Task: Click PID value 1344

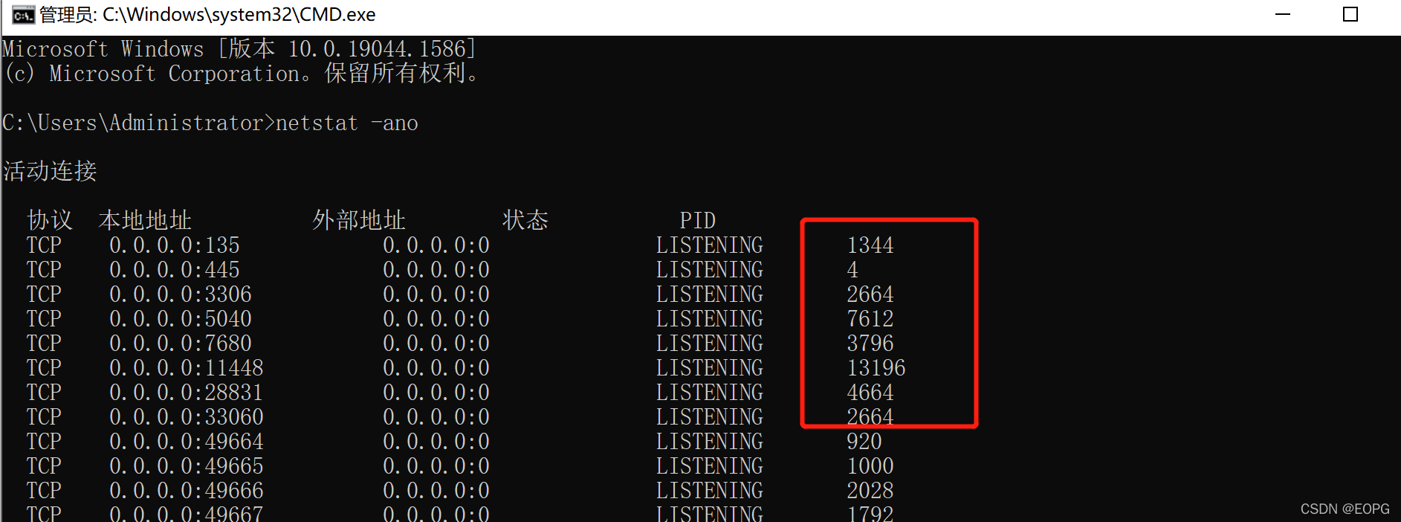Action: pyautogui.click(x=870, y=245)
